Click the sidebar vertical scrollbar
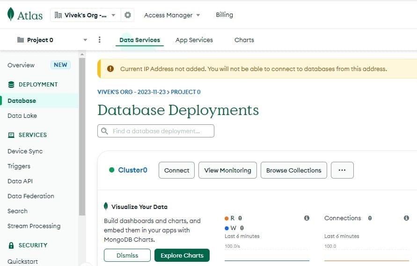The image size is (417, 266). coord(82,136)
